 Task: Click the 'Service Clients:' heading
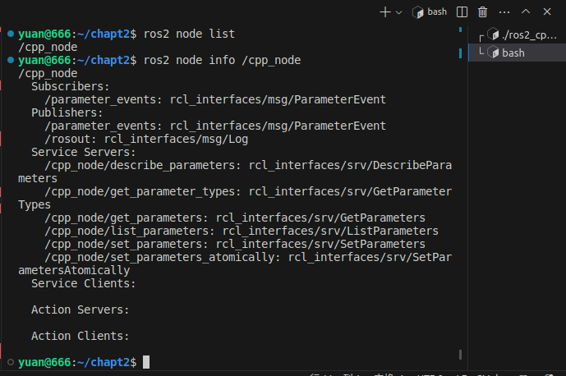pyautogui.click(x=84, y=283)
